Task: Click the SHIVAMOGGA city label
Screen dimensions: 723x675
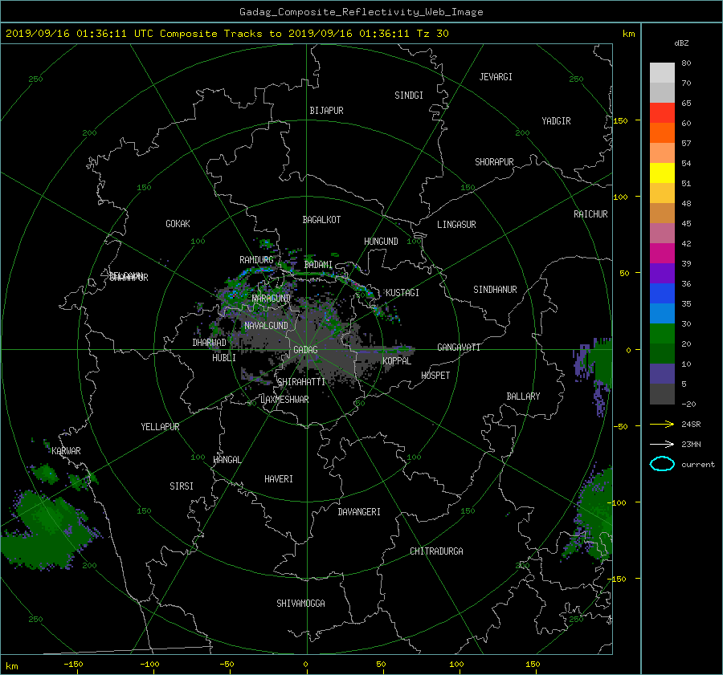Action: click(x=300, y=604)
